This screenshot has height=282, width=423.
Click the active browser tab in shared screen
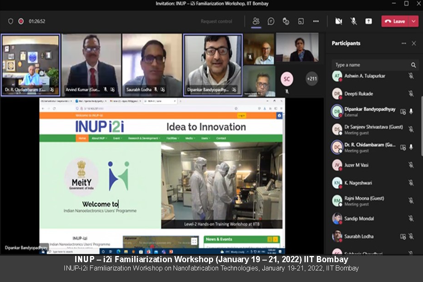(x=160, y=101)
